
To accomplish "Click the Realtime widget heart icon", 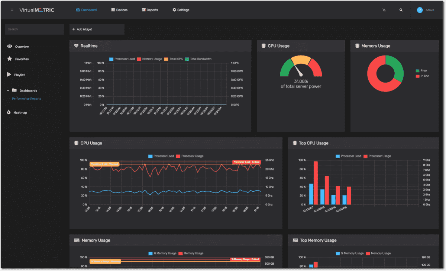I will 76,45.
